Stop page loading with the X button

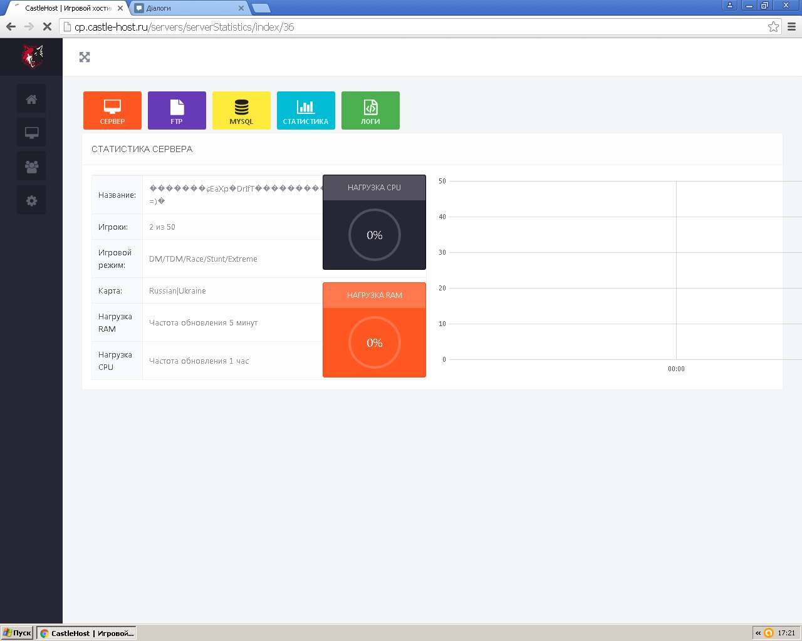[x=47, y=27]
